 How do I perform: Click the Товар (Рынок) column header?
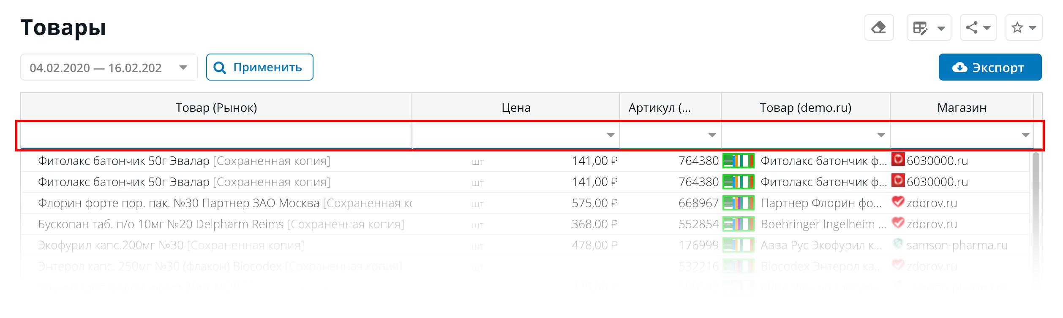tap(216, 108)
